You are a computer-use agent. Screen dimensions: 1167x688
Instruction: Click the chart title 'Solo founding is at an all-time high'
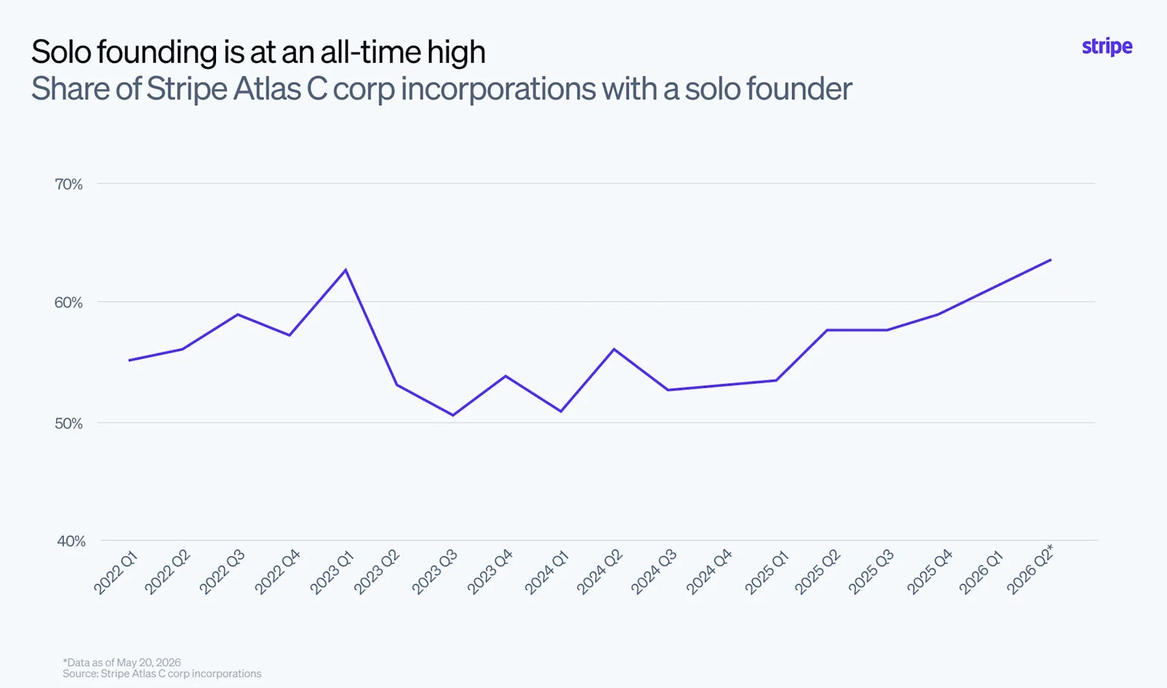coord(258,52)
